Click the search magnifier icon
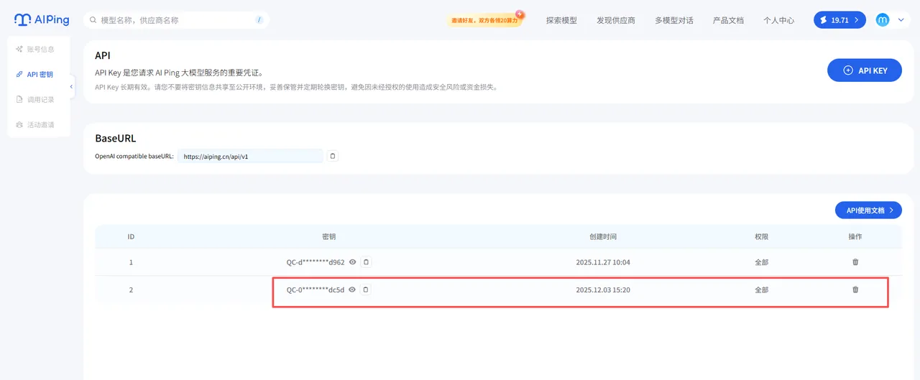Viewport: 920px width, 380px height. pyautogui.click(x=93, y=20)
